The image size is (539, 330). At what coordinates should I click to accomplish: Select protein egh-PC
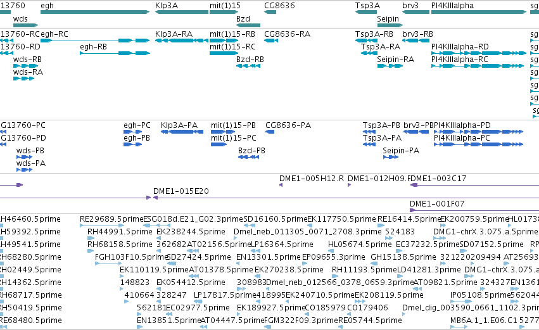tap(132, 132)
